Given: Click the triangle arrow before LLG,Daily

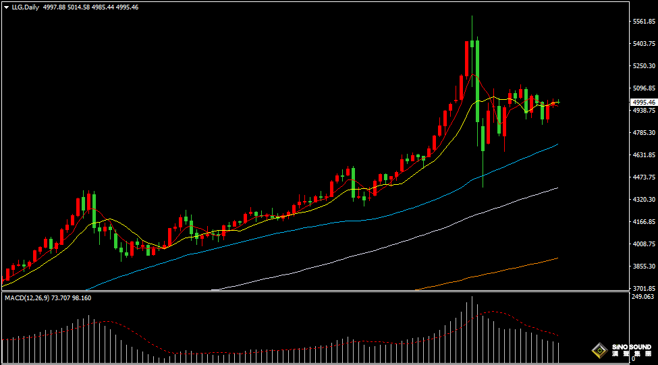Looking at the screenshot, I should tap(6, 7).
